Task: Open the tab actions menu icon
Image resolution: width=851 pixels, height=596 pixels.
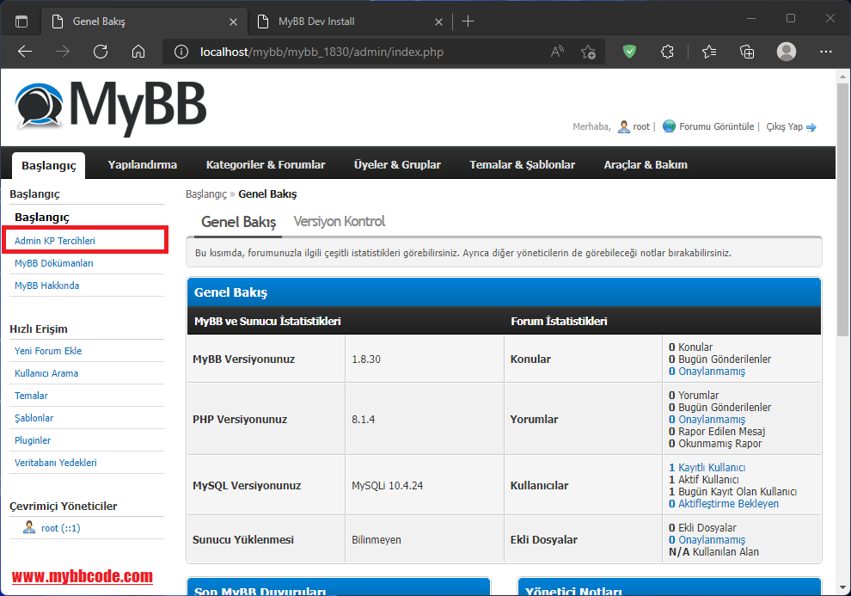Action: [x=21, y=22]
